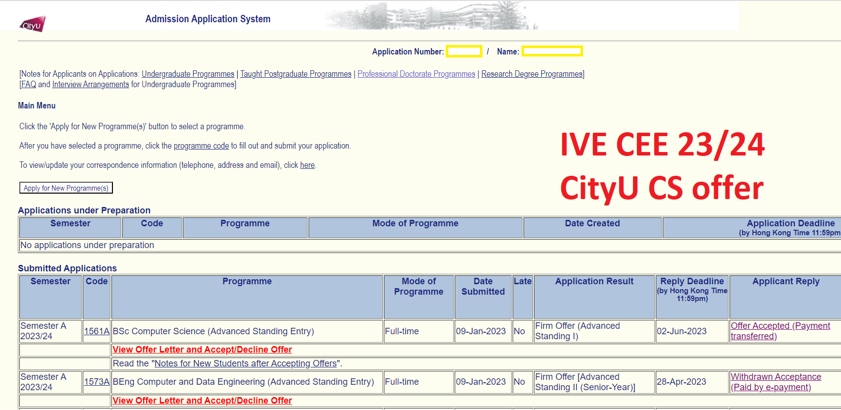Open Taught Postgraduate Programmes notes link
This screenshot has width=841, height=410.
[296, 74]
